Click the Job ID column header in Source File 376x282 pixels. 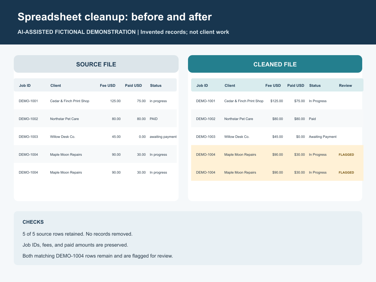pos(25,86)
